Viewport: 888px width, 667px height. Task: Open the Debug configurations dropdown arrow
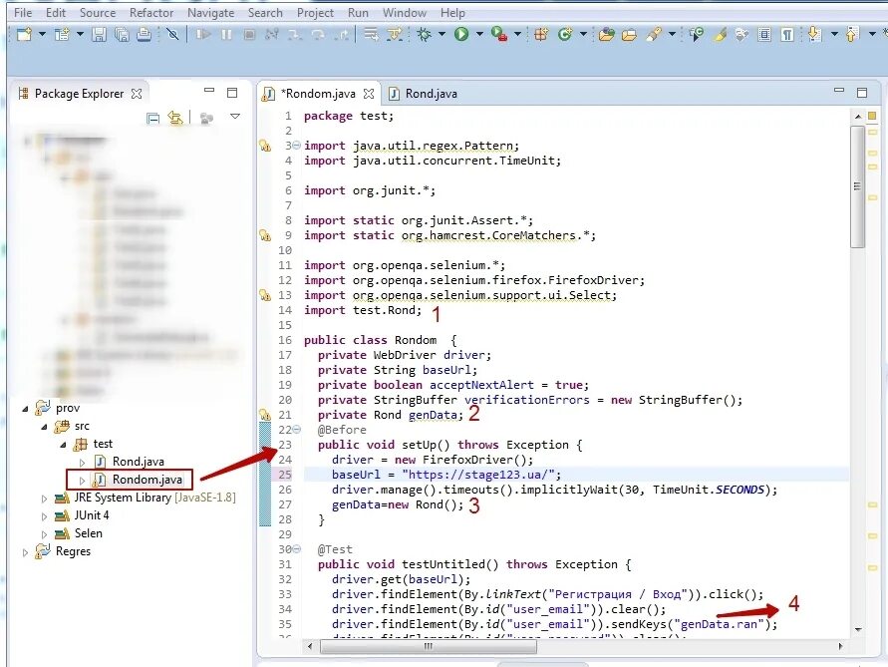[x=442, y=35]
